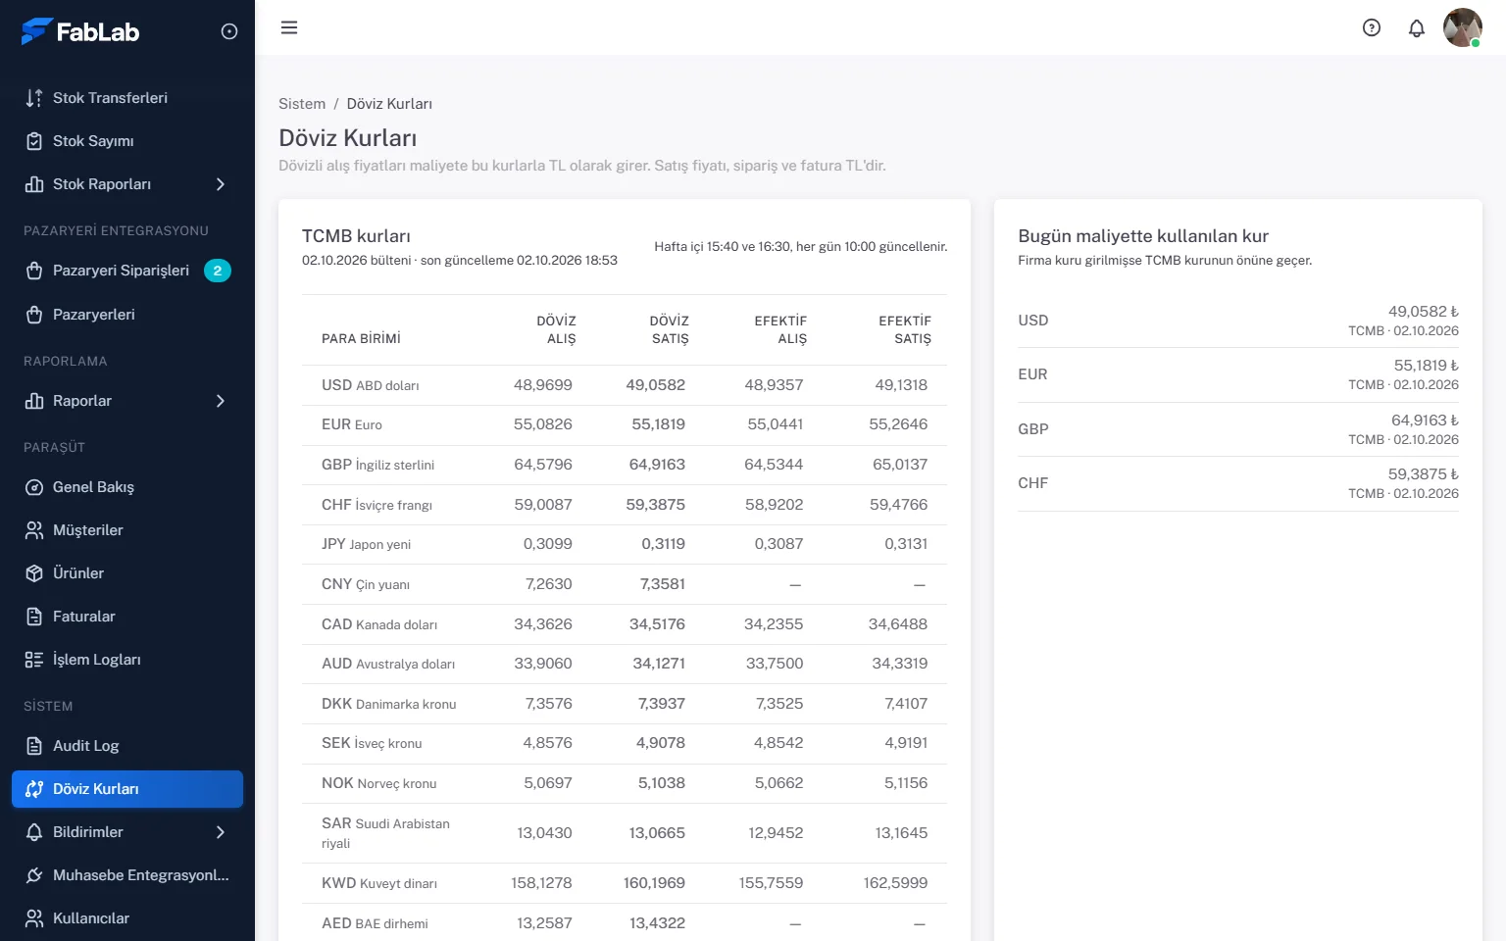Open Müşteriler menu link
Screen dimensions: 1506x941
tap(127, 530)
